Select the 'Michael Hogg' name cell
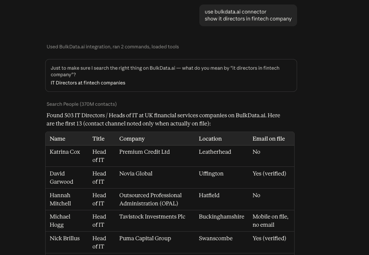Screen dimensions: 369x255 click(60, 221)
